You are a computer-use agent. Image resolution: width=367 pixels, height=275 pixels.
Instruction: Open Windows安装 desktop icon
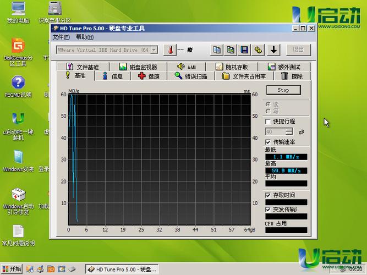pos(18,161)
